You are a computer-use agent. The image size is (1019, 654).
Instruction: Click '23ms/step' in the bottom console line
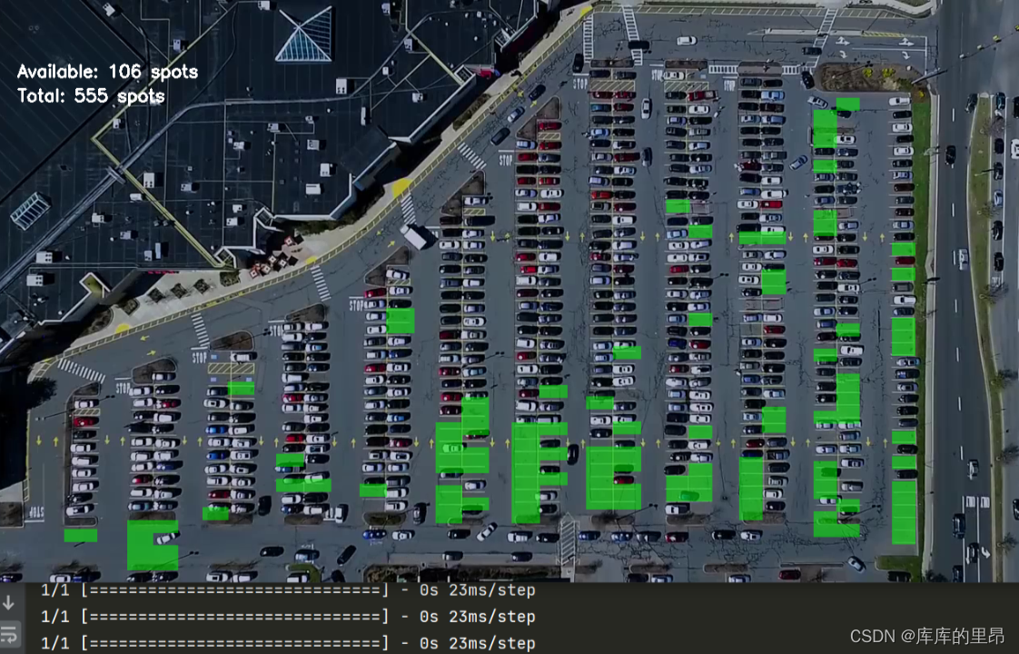pyautogui.click(x=491, y=643)
